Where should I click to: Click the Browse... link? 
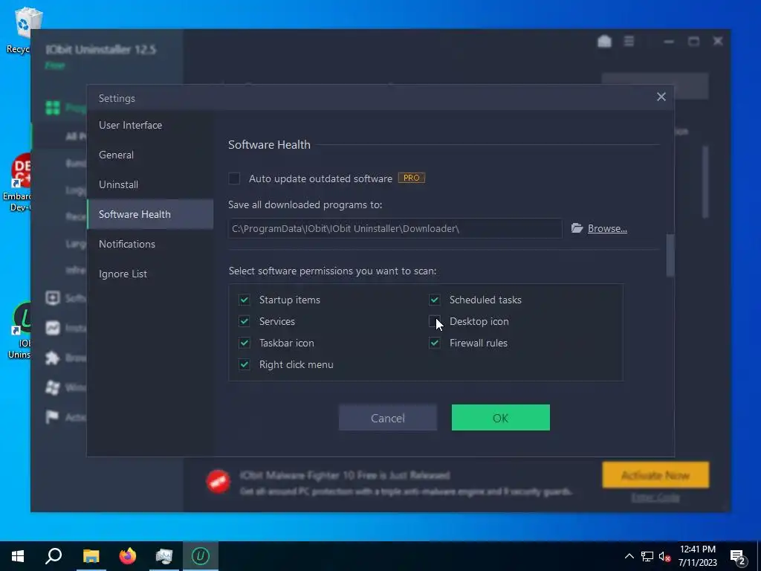[607, 228]
